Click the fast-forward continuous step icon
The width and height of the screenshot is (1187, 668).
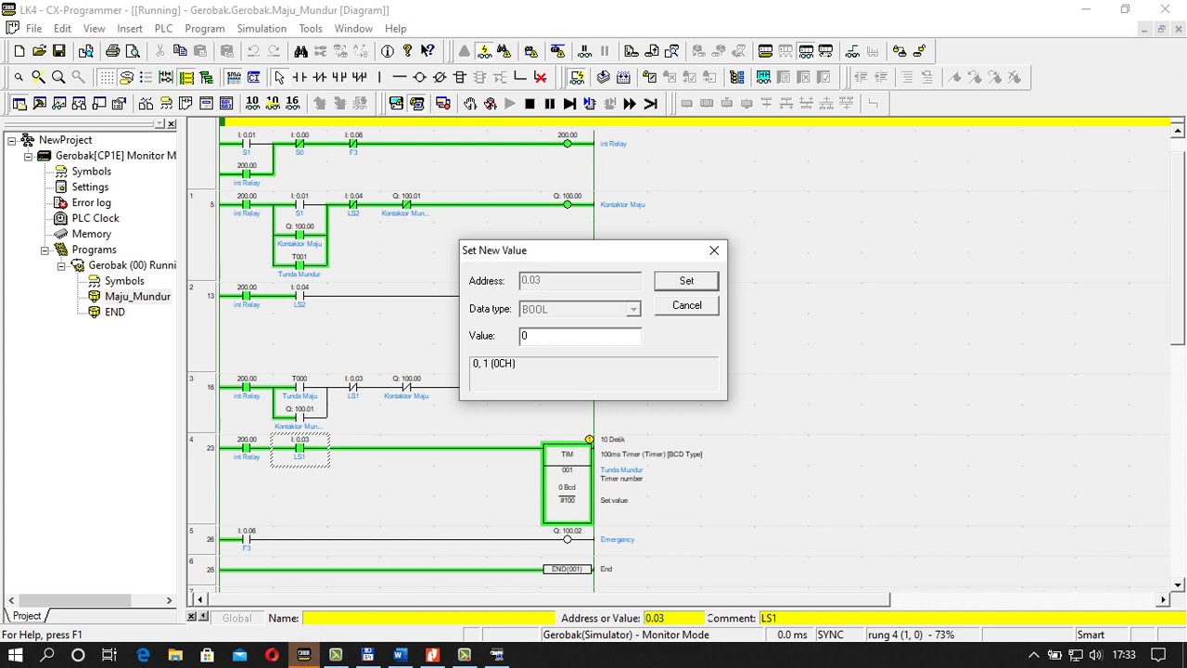[x=630, y=103]
